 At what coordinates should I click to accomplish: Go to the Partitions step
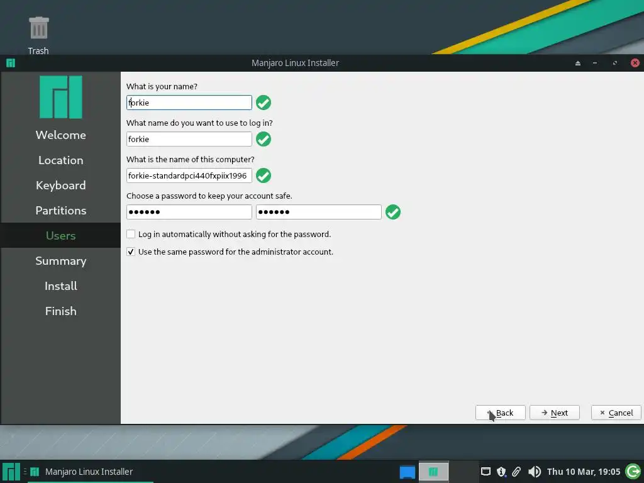61,210
